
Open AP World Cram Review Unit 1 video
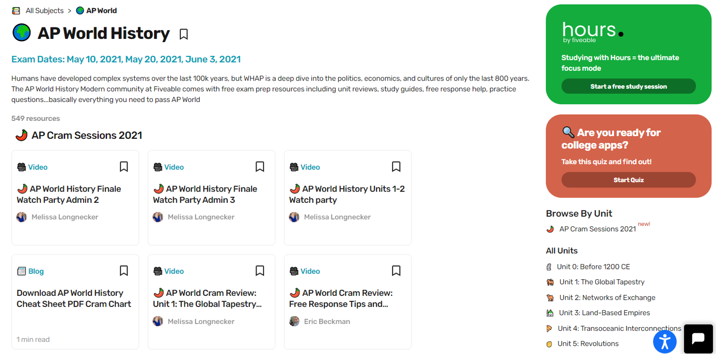point(207,299)
